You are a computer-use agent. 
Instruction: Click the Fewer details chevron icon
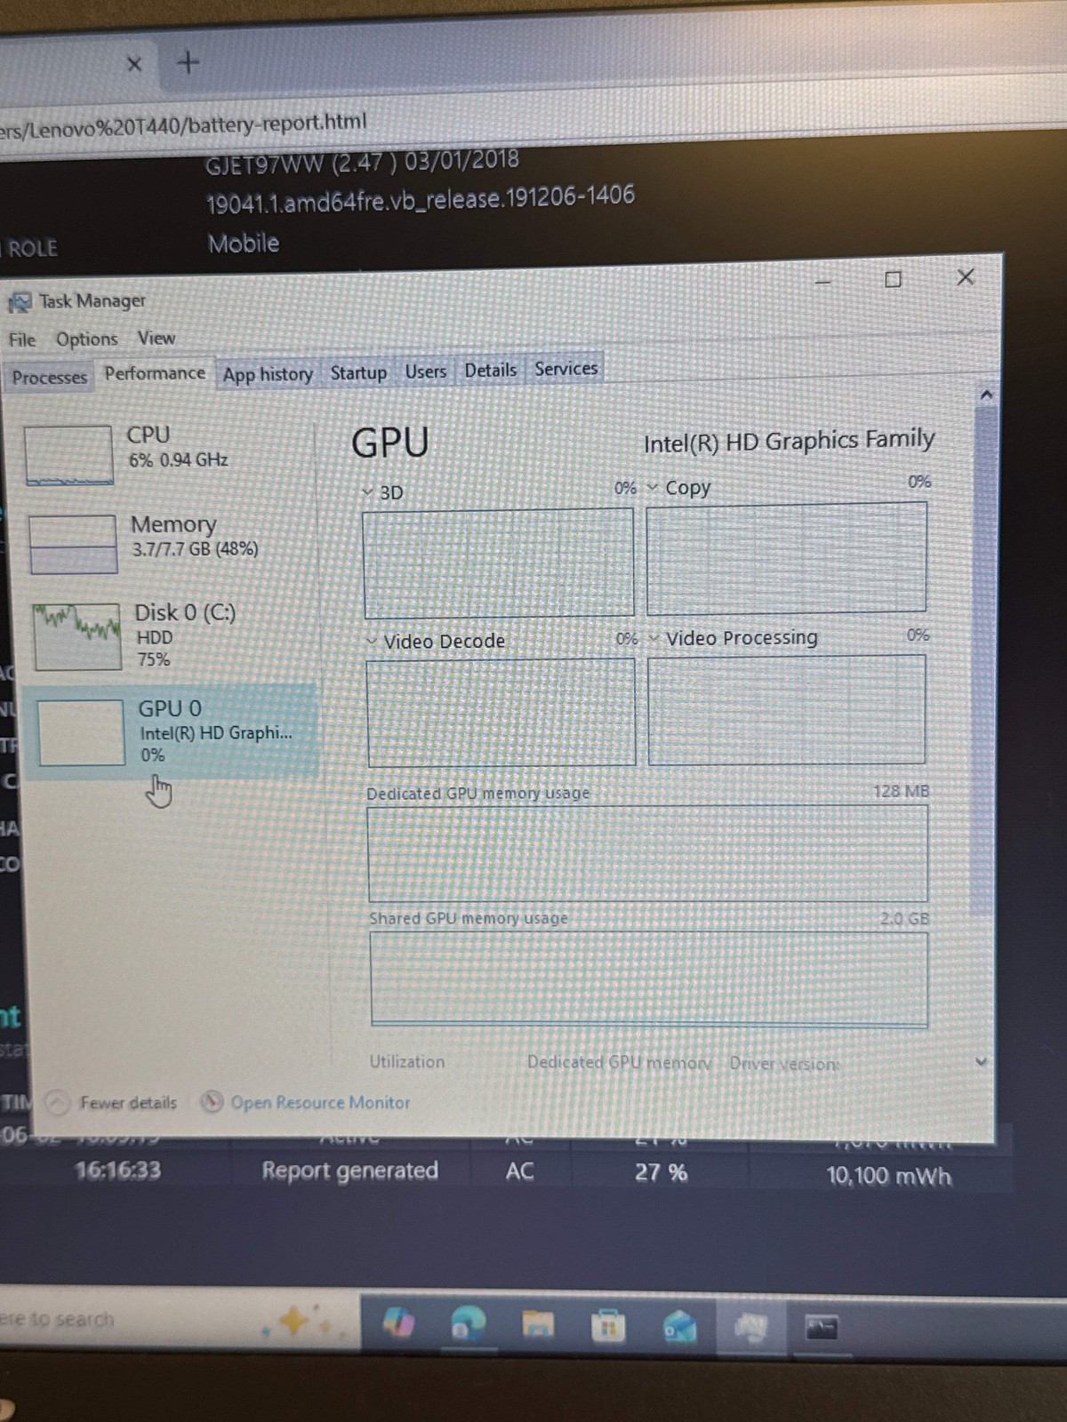pyautogui.click(x=59, y=1103)
